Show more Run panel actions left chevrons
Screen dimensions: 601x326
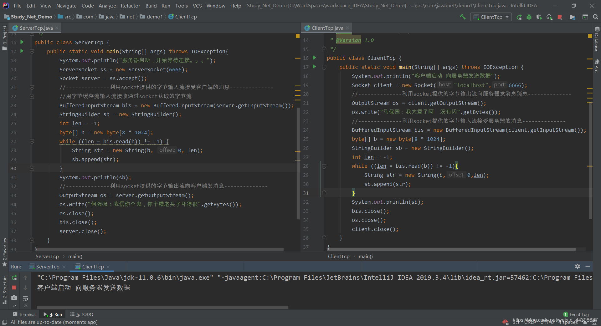(x=14, y=306)
